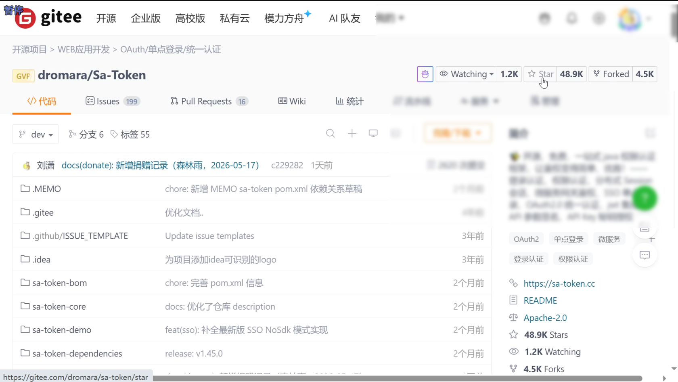
Task: Go to 开源项目 breadcrumb
Action: [x=29, y=49]
